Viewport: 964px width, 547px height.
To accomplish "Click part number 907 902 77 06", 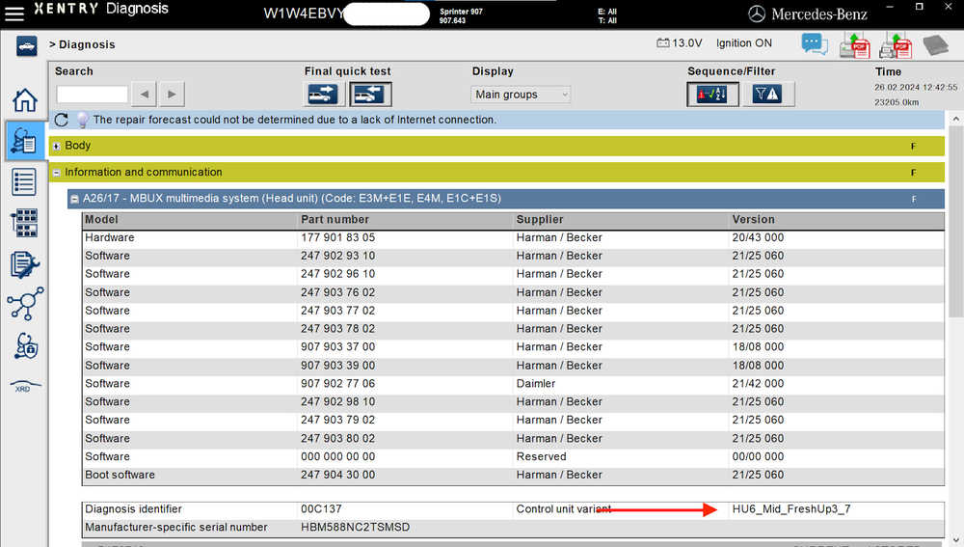I will [x=337, y=383].
